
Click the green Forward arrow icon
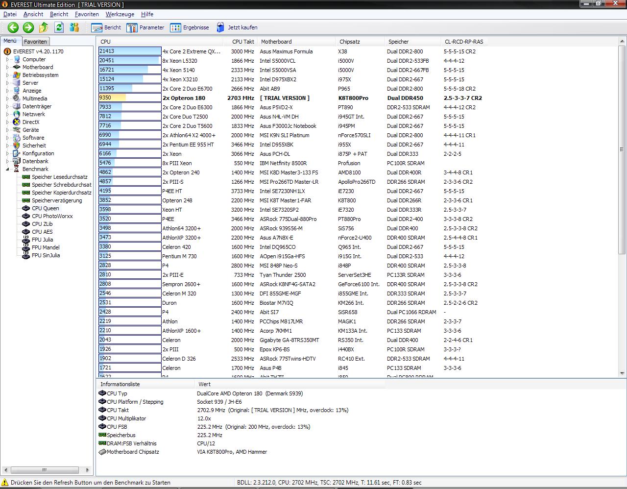(28, 27)
